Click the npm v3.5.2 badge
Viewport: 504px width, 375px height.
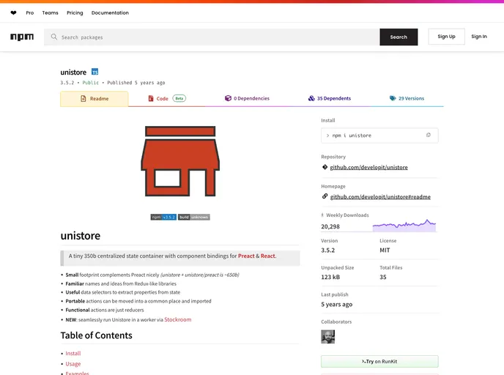tap(163, 218)
